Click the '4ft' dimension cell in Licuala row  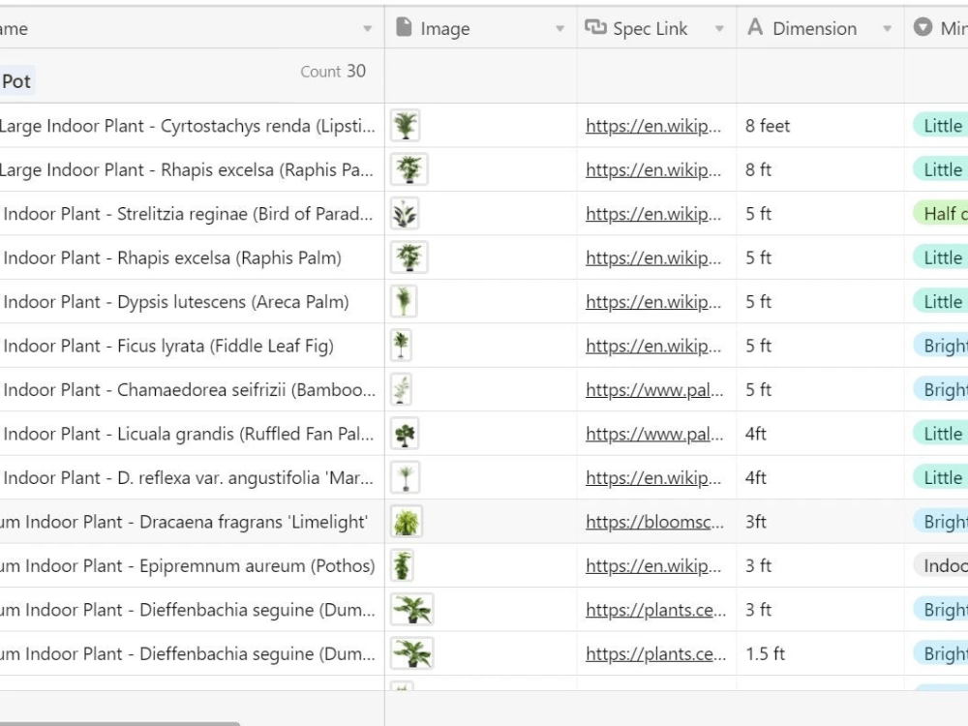pyautogui.click(x=820, y=434)
